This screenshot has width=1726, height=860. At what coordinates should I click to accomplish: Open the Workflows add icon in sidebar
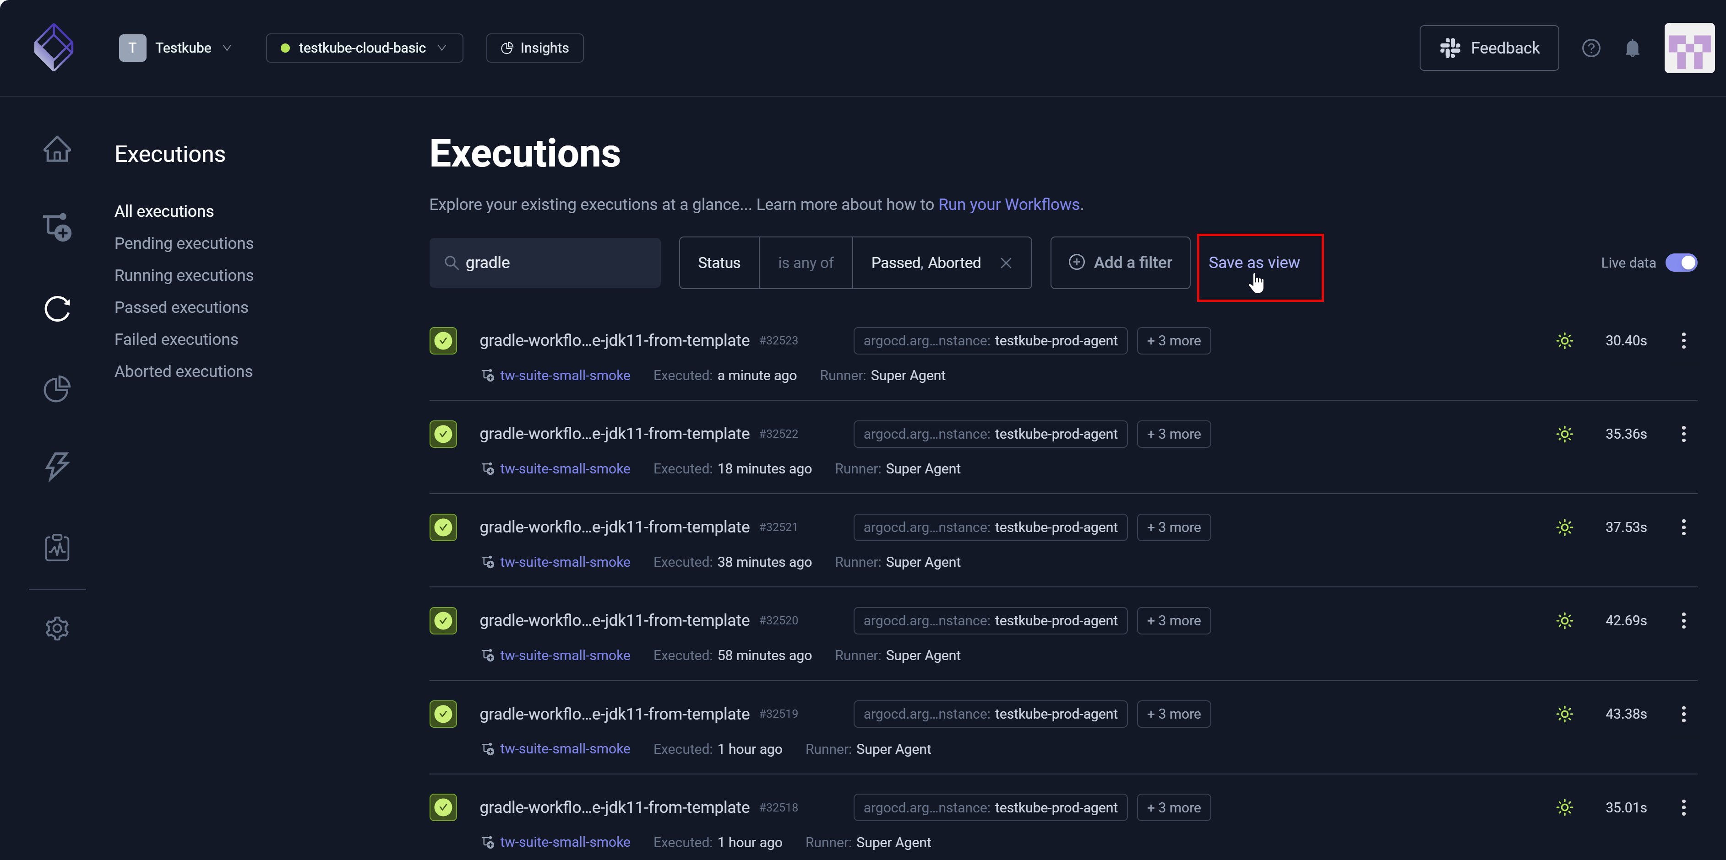pyautogui.click(x=57, y=227)
